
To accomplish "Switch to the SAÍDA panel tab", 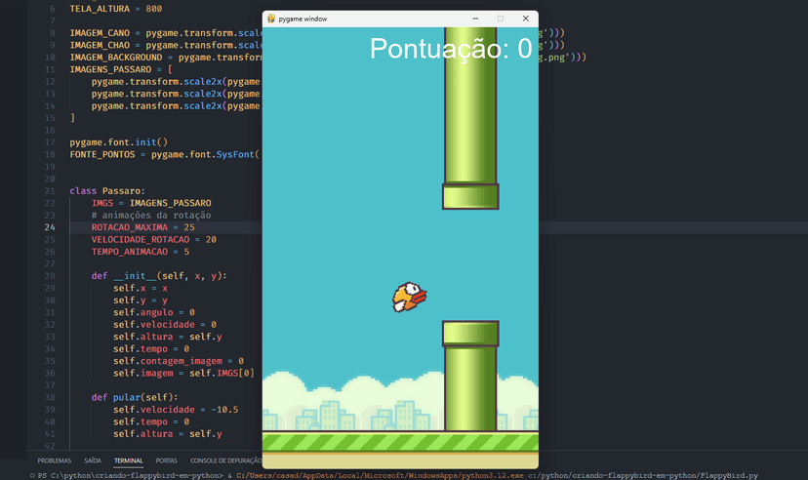I will pyautogui.click(x=93, y=460).
